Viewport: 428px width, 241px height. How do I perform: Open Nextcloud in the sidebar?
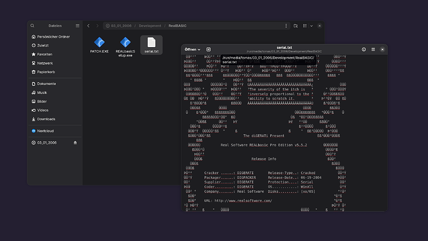point(55,131)
